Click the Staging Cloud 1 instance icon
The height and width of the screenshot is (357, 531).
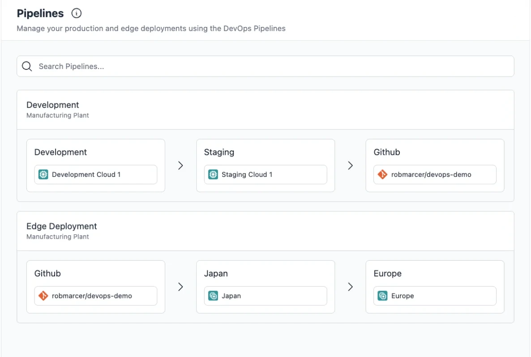pos(213,174)
